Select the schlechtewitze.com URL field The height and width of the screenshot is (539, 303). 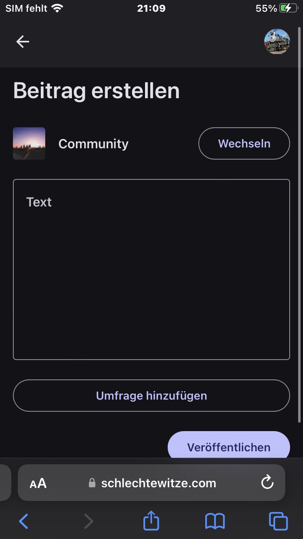click(x=158, y=483)
